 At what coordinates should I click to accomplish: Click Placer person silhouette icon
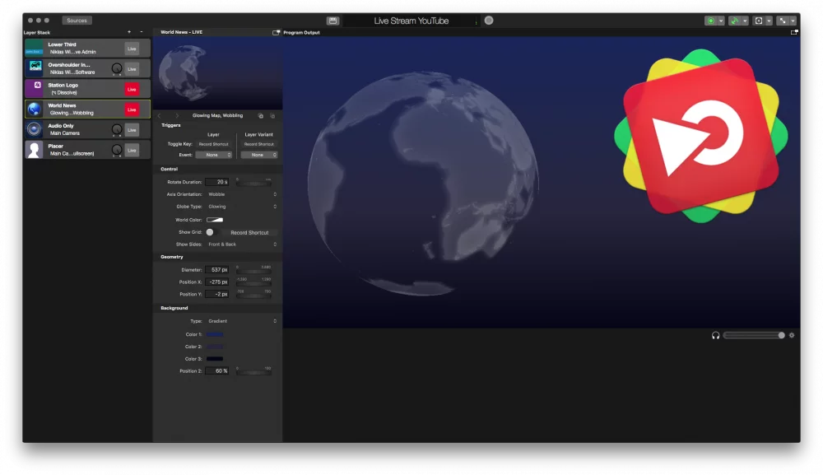click(34, 150)
